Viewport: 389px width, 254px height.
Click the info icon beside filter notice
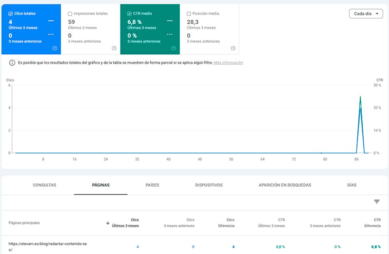12,63
